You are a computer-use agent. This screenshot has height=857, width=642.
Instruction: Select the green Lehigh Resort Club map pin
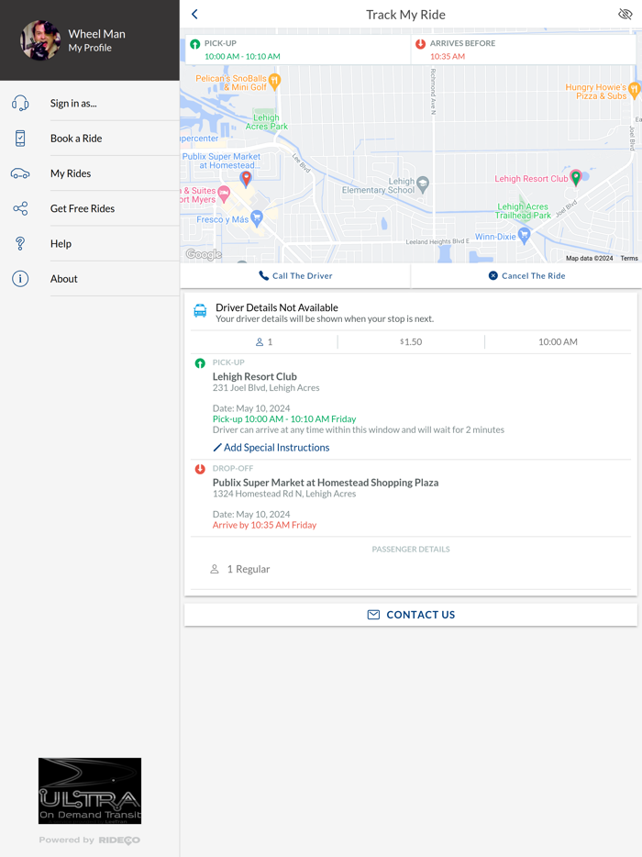tap(575, 176)
